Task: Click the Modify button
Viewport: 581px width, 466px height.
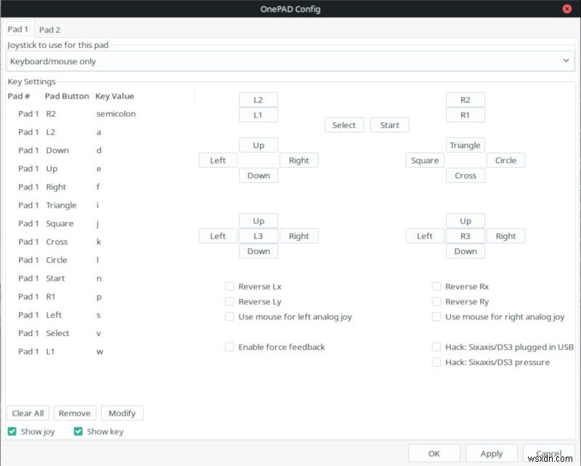Action: [122, 413]
